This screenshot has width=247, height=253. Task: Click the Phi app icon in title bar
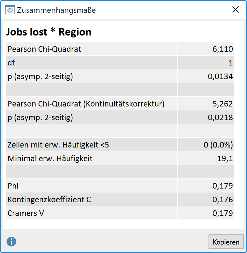(x=10, y=10)
